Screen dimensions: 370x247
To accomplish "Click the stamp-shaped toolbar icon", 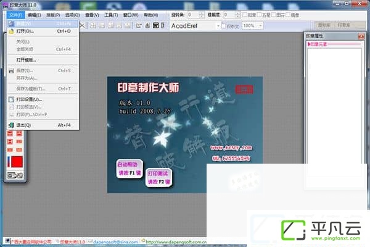I will [147, 25].
